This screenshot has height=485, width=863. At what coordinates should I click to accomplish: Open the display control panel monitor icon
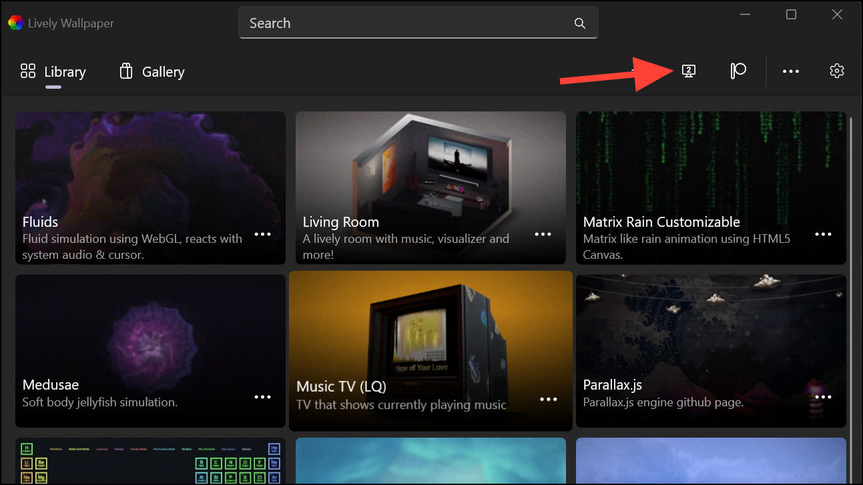click(x=689, y=71)
